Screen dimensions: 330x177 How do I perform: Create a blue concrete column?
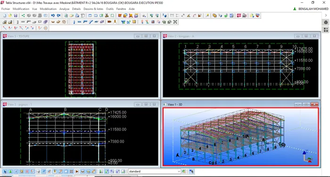74,22
